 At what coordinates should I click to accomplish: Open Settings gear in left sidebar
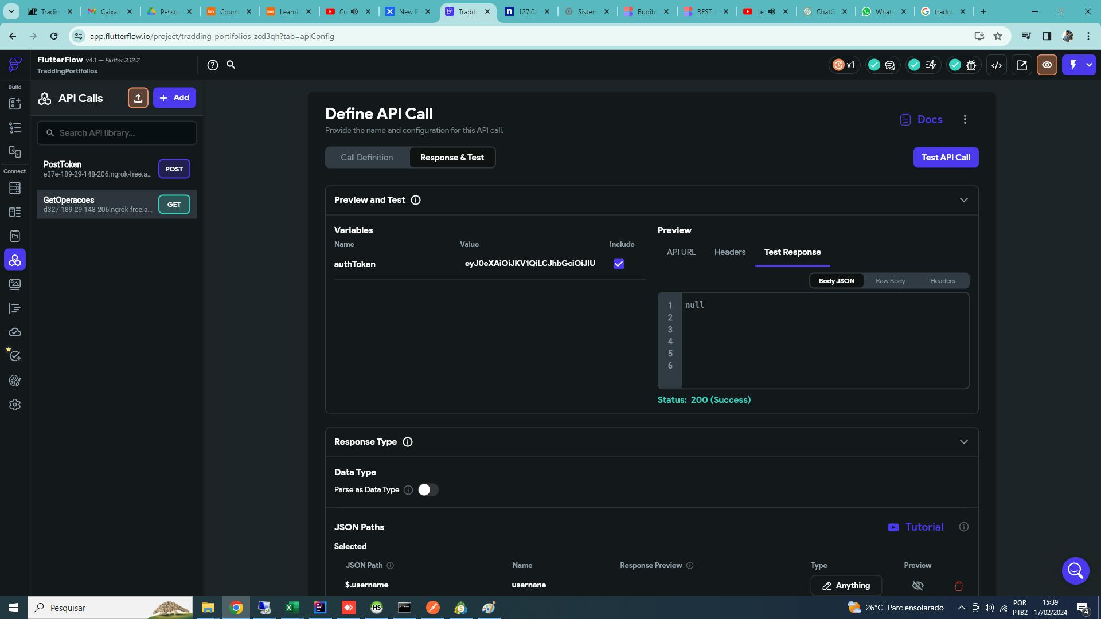15,405
